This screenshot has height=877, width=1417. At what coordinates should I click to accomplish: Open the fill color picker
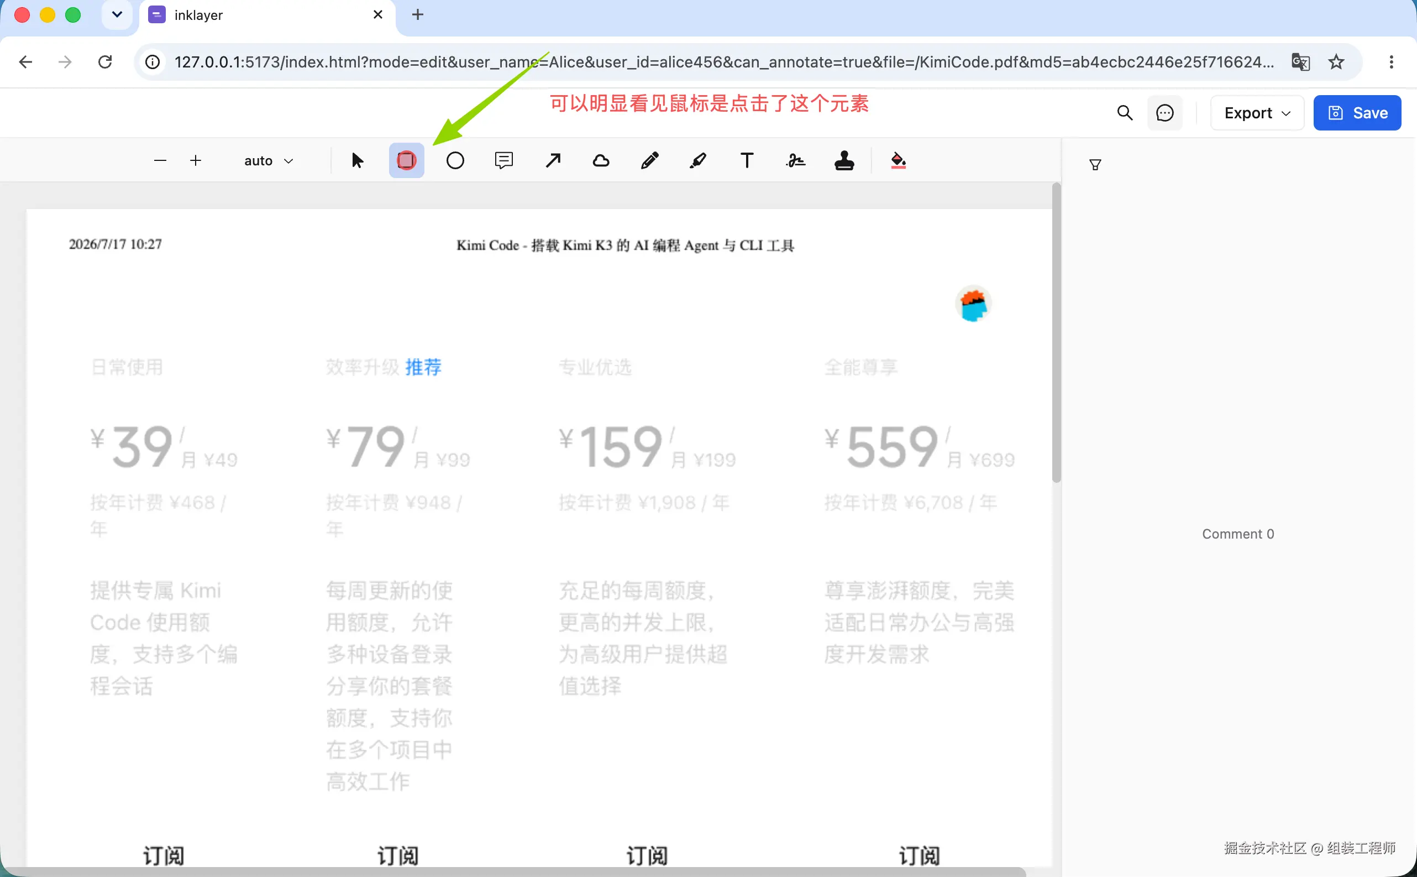point(898,161)
